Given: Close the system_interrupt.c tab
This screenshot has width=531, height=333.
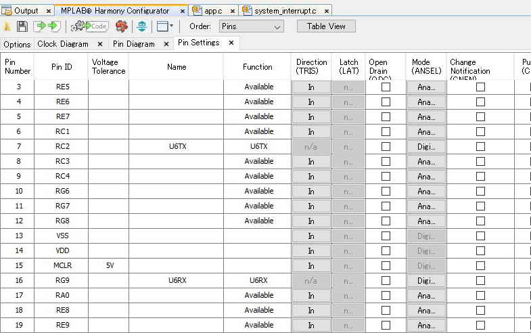Looking at the screenshot, I should point(327,12).
